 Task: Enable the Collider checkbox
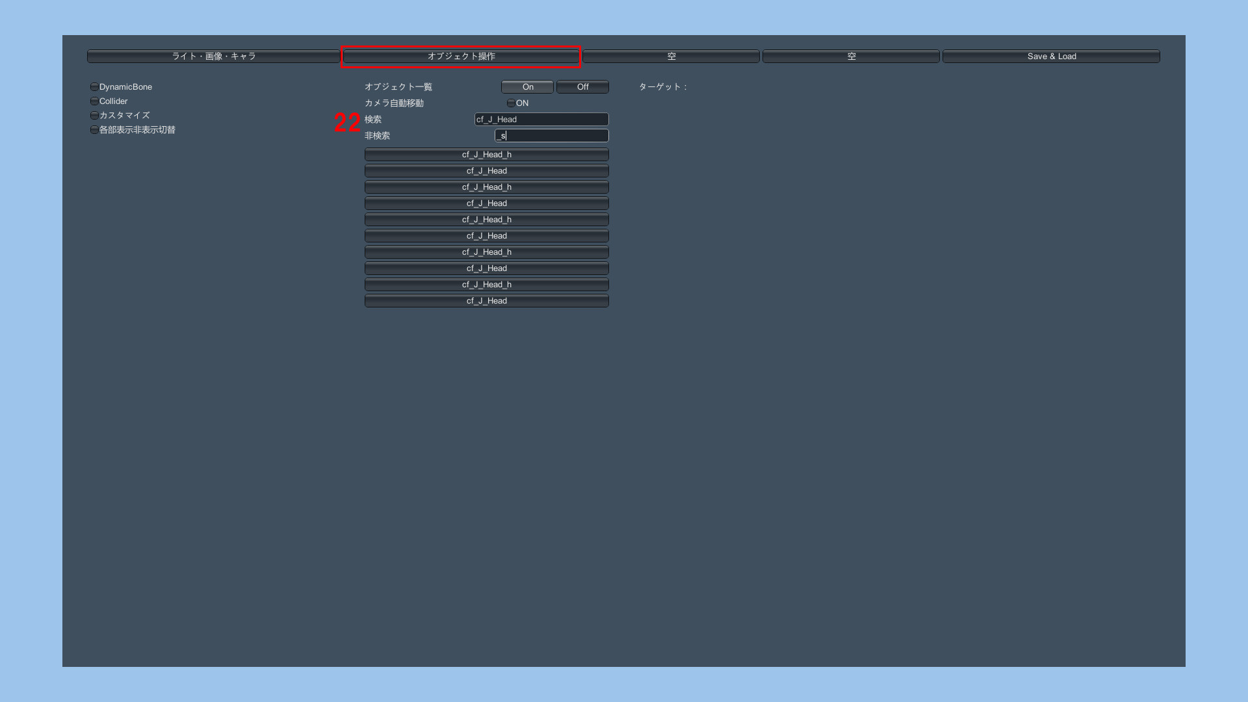[x=94, y=101]
